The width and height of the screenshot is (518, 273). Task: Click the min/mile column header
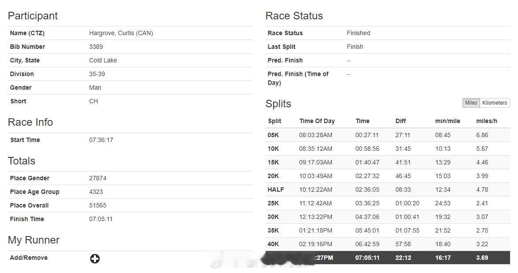(448, 121)
